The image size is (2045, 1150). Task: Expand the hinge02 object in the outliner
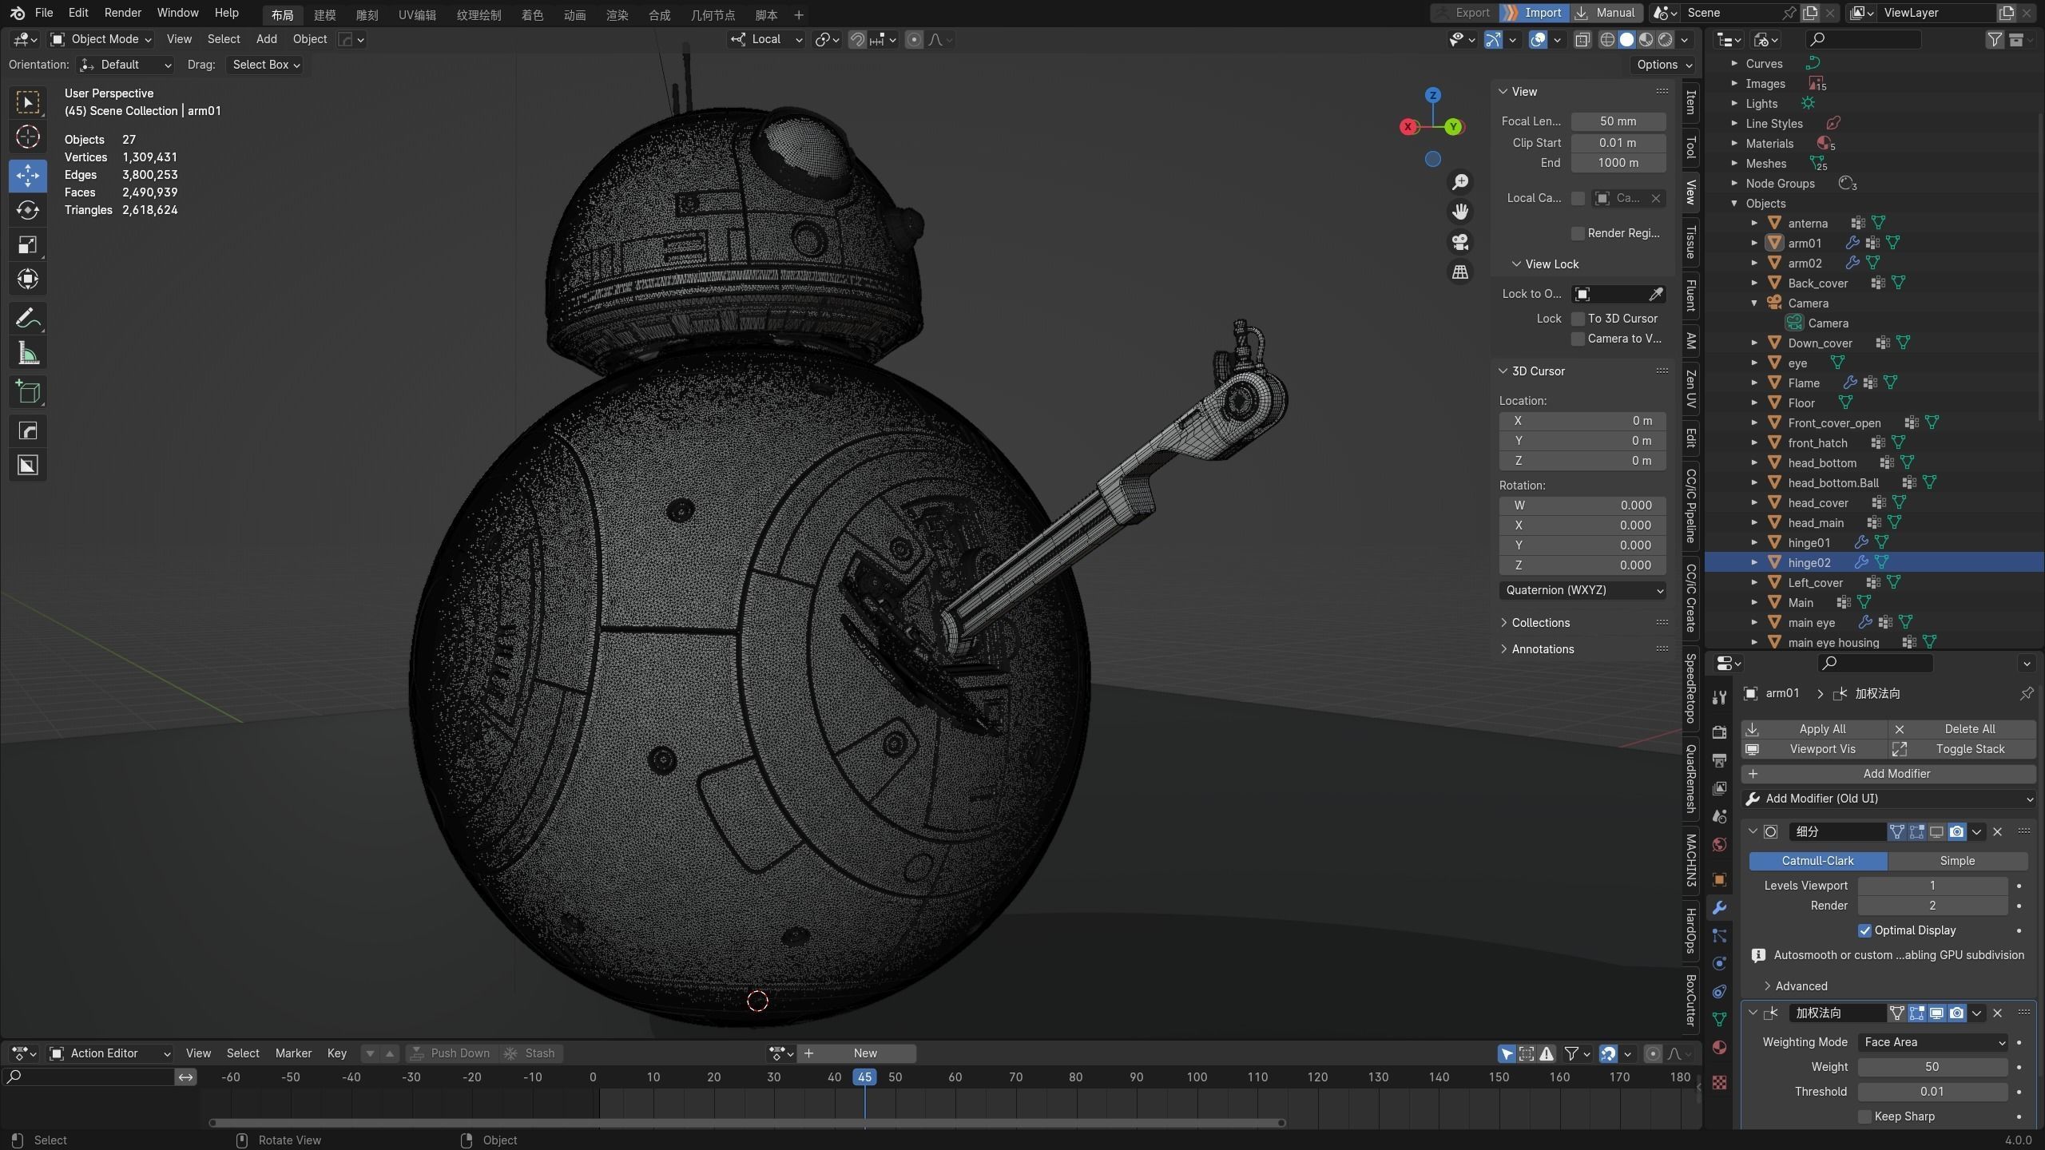(1754, 563)
